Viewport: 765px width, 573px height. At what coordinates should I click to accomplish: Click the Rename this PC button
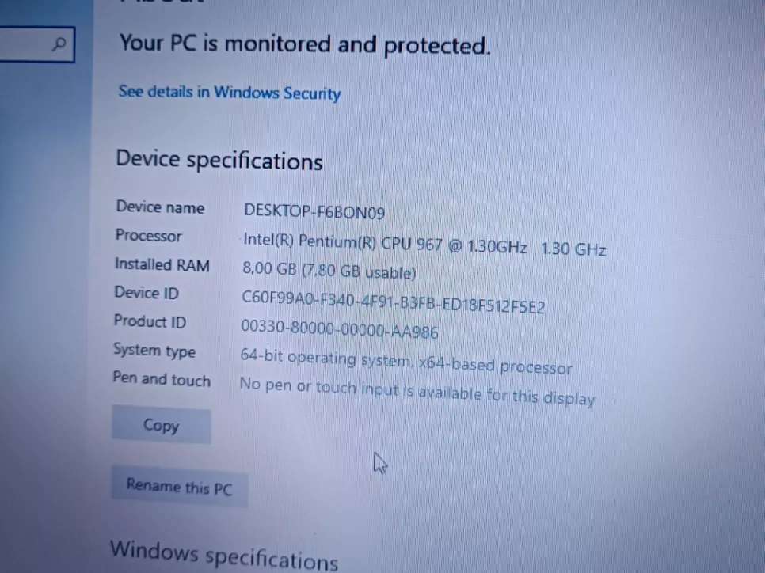click(179, 487)
